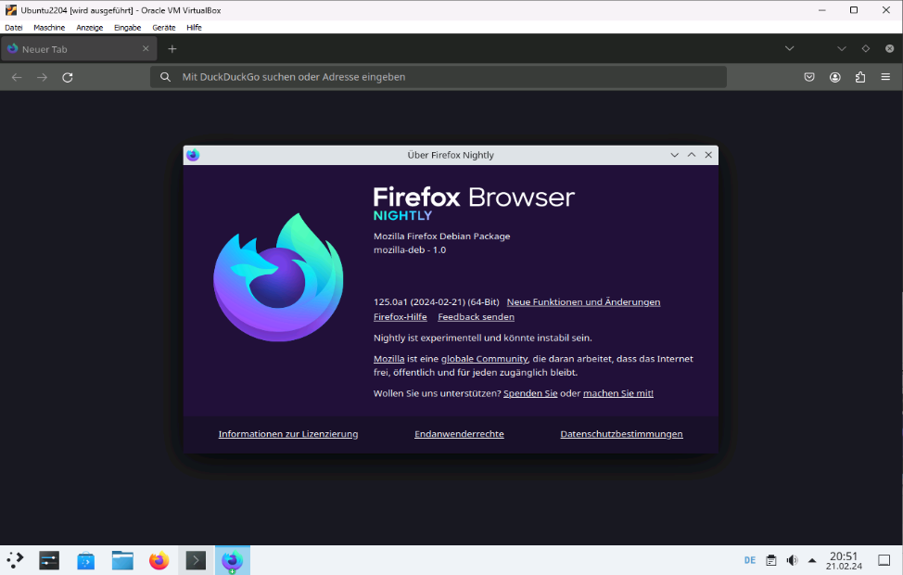Viewport: 903px width, 575px height.
Task: Click version text 125.0a1 (2024-02-21)
Action: point(419,302)
